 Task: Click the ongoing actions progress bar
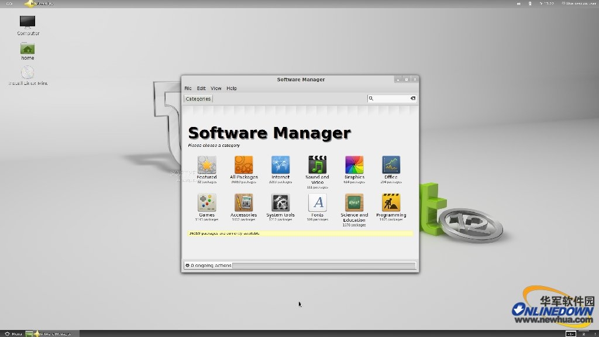point(324,265)
